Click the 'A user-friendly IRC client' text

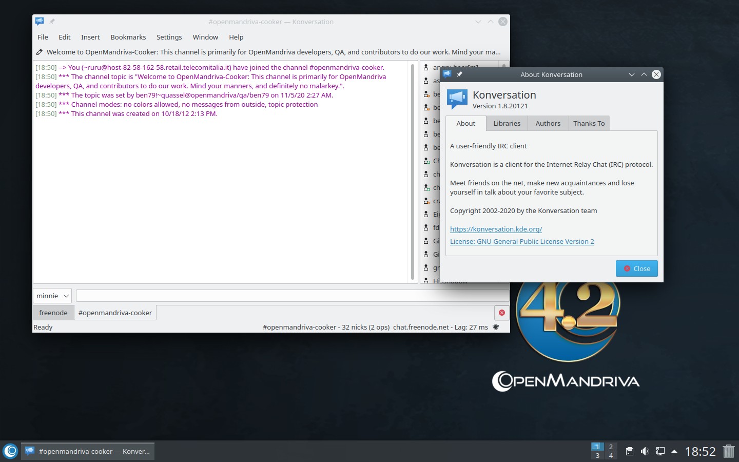tap(488, 146)
